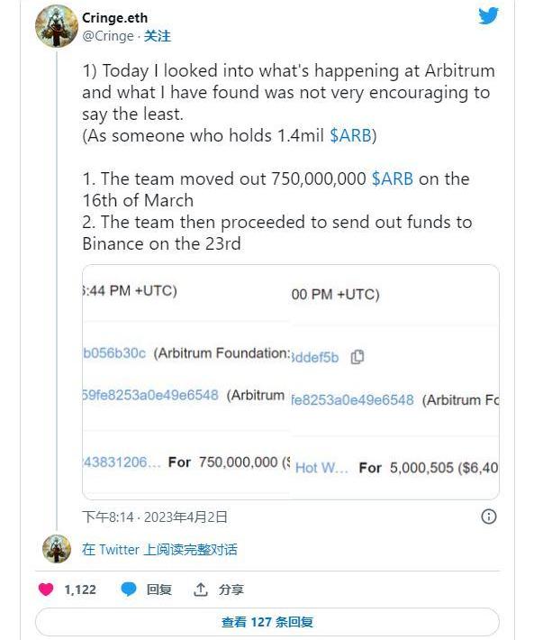Click the @Cringe handle
The width and height of the screenshot is (552, 640).
click(x=108, y=36)
